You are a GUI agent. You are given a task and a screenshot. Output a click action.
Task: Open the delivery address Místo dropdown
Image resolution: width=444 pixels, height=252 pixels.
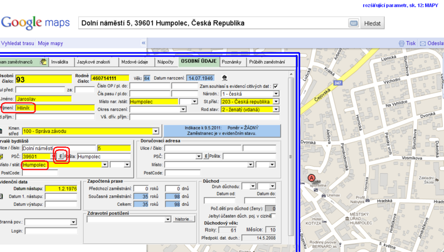(250, 164)
